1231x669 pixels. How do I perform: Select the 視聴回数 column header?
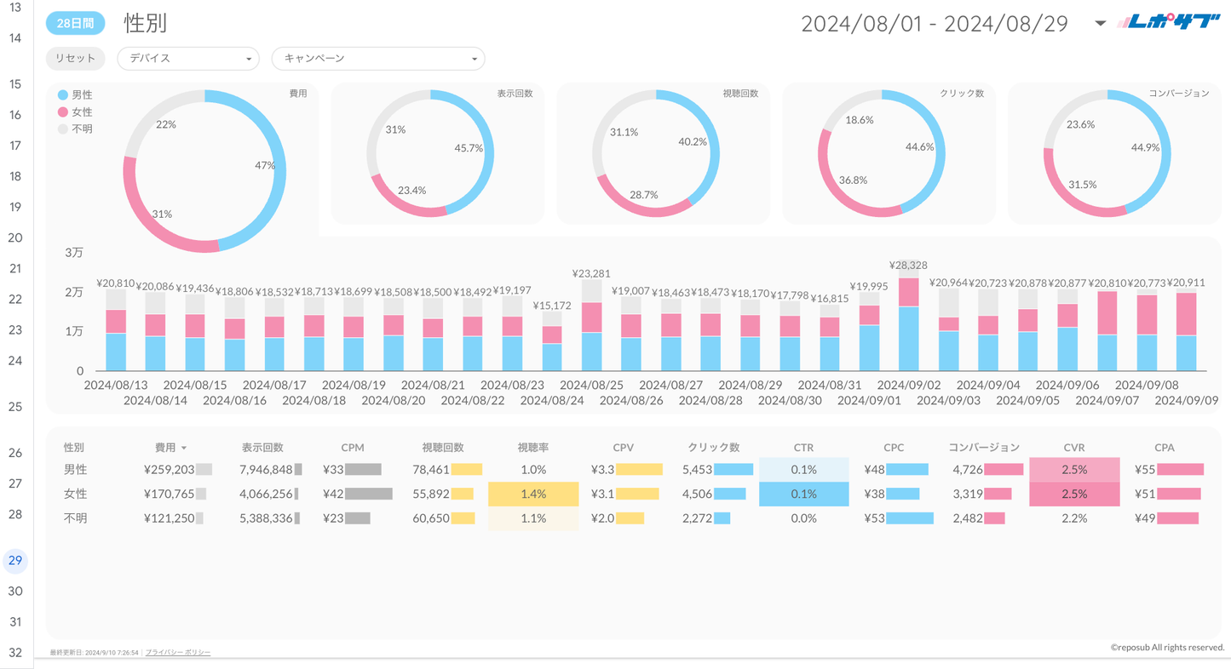443,448
